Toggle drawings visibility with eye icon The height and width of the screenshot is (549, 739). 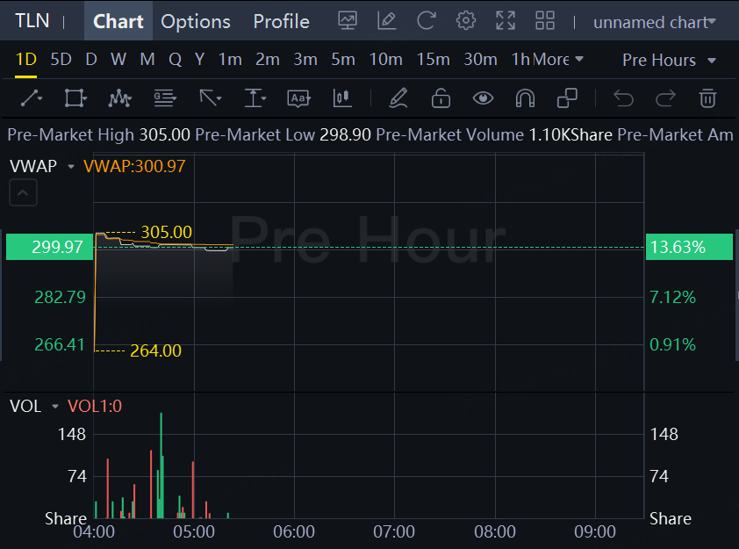[x=483, y=98]
